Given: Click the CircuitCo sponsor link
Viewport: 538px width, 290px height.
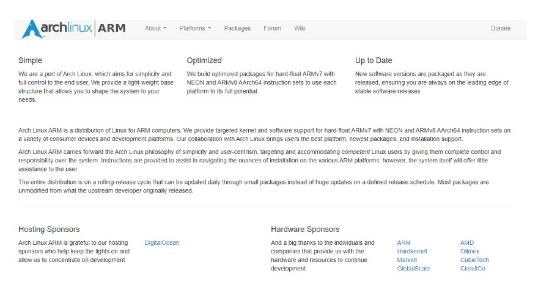Looking at the screenshot, I should coord(473,269).
